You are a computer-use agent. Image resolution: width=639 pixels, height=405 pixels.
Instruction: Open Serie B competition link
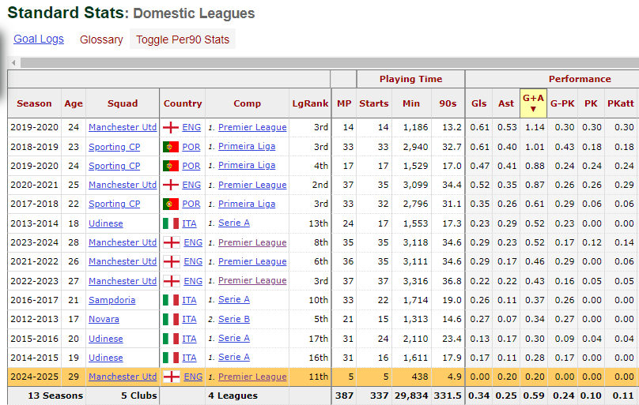click(234, 319)
